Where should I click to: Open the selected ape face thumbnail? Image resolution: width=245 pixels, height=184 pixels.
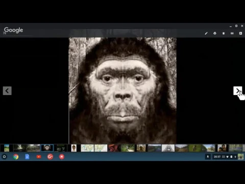(x=47, y=148)
